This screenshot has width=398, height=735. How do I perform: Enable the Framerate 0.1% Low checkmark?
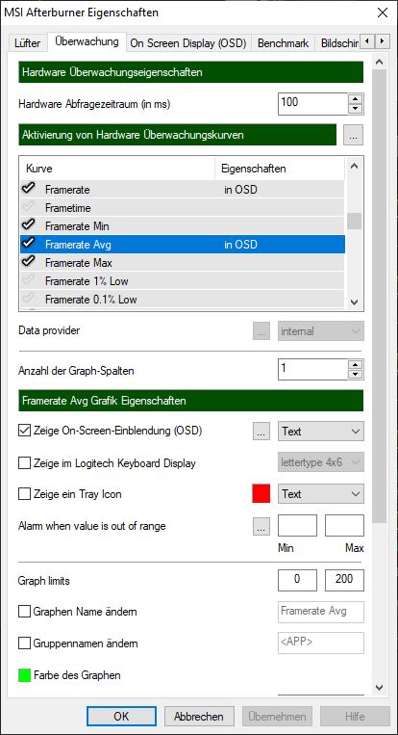pyautogui.click(x=29, y=299)
